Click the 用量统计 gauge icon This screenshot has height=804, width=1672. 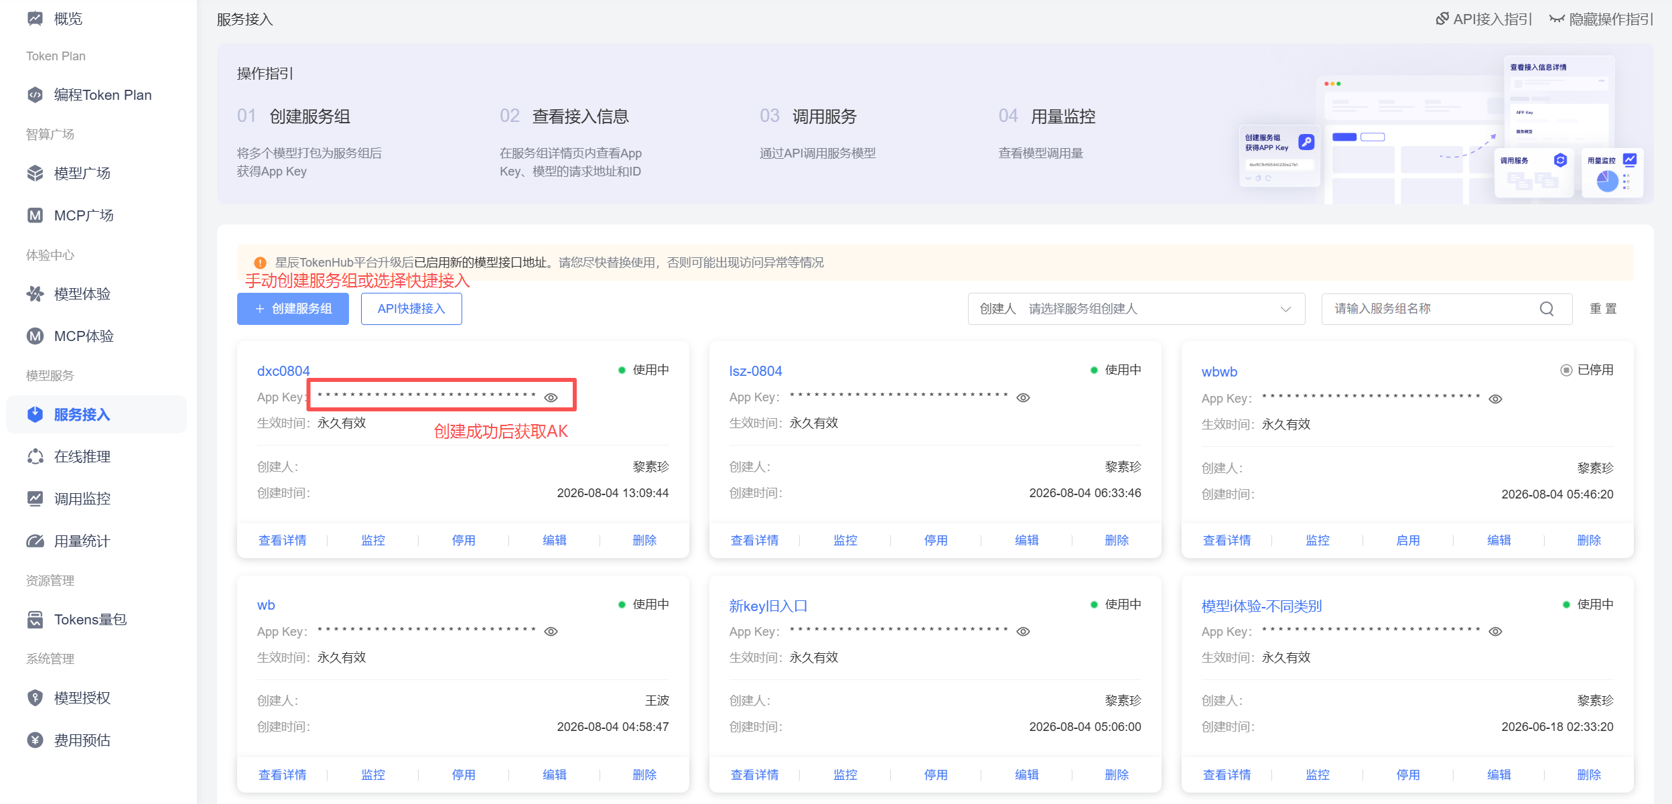click(35, 541)
